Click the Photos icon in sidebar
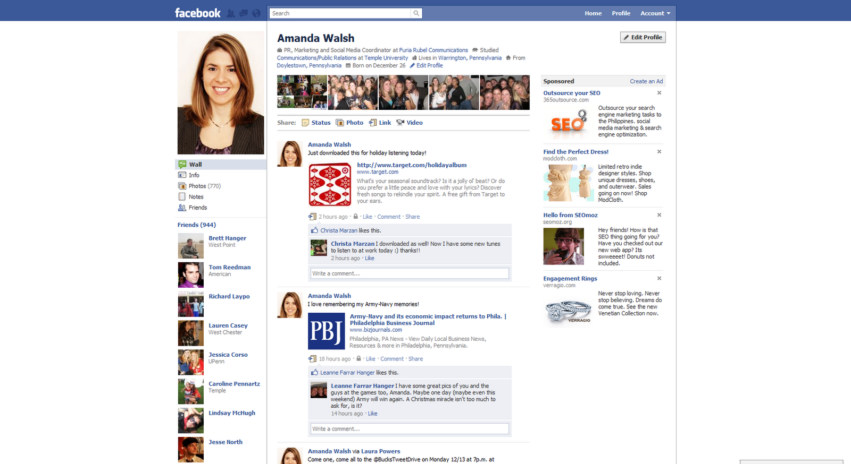851x464 pixels. 182,186
